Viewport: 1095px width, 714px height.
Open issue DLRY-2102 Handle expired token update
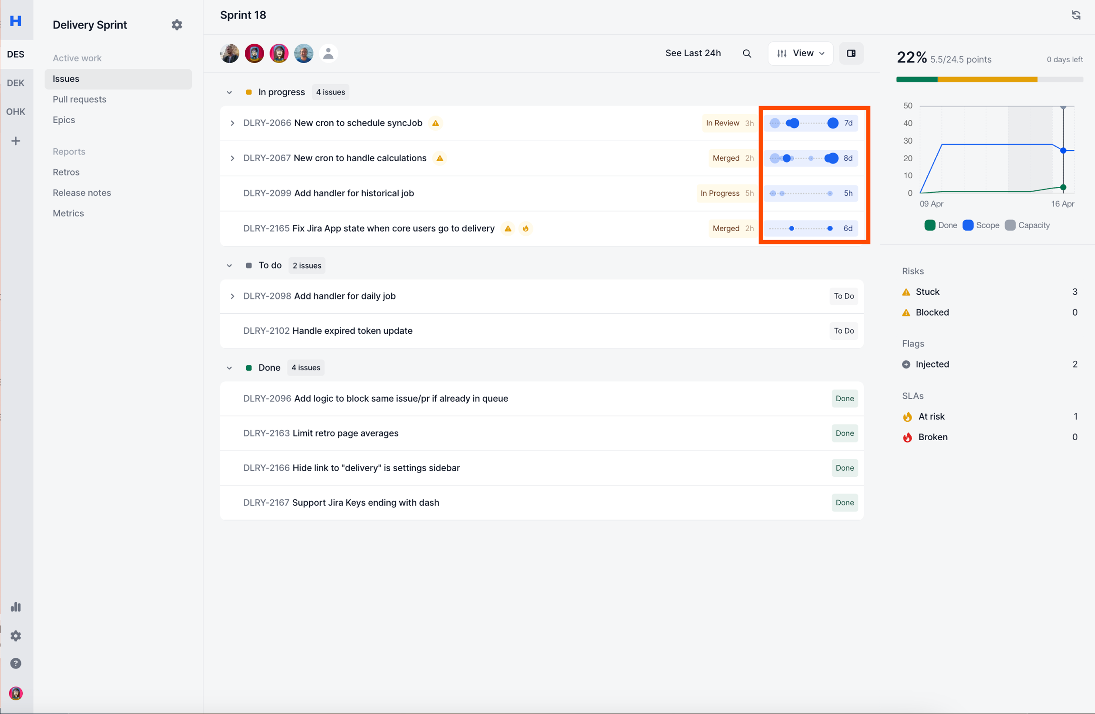[x=352, y=331]
